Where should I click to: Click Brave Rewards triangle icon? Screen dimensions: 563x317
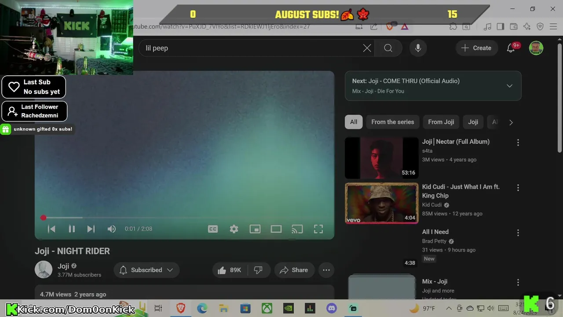click(405, 26)
